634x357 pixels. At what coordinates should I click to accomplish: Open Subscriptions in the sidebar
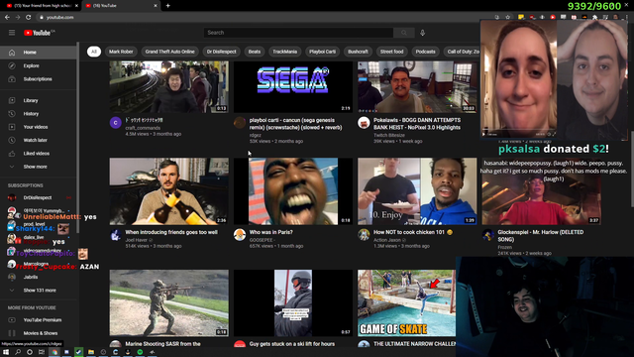click(39, 79)
